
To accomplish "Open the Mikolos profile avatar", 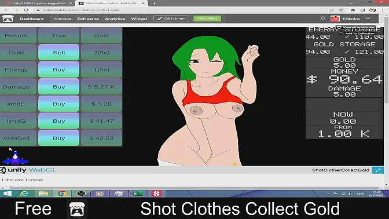I will point(335,19).
